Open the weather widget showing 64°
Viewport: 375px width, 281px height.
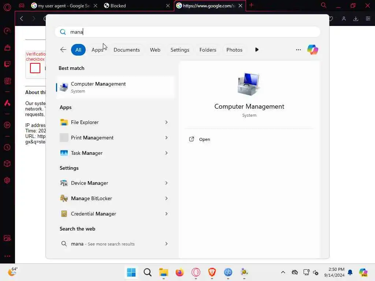pos(12,272)
